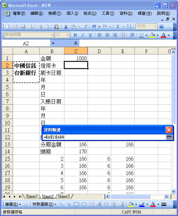Click the New workbook icon
This screenshot has width=178, height=216.
click(8, 27)
